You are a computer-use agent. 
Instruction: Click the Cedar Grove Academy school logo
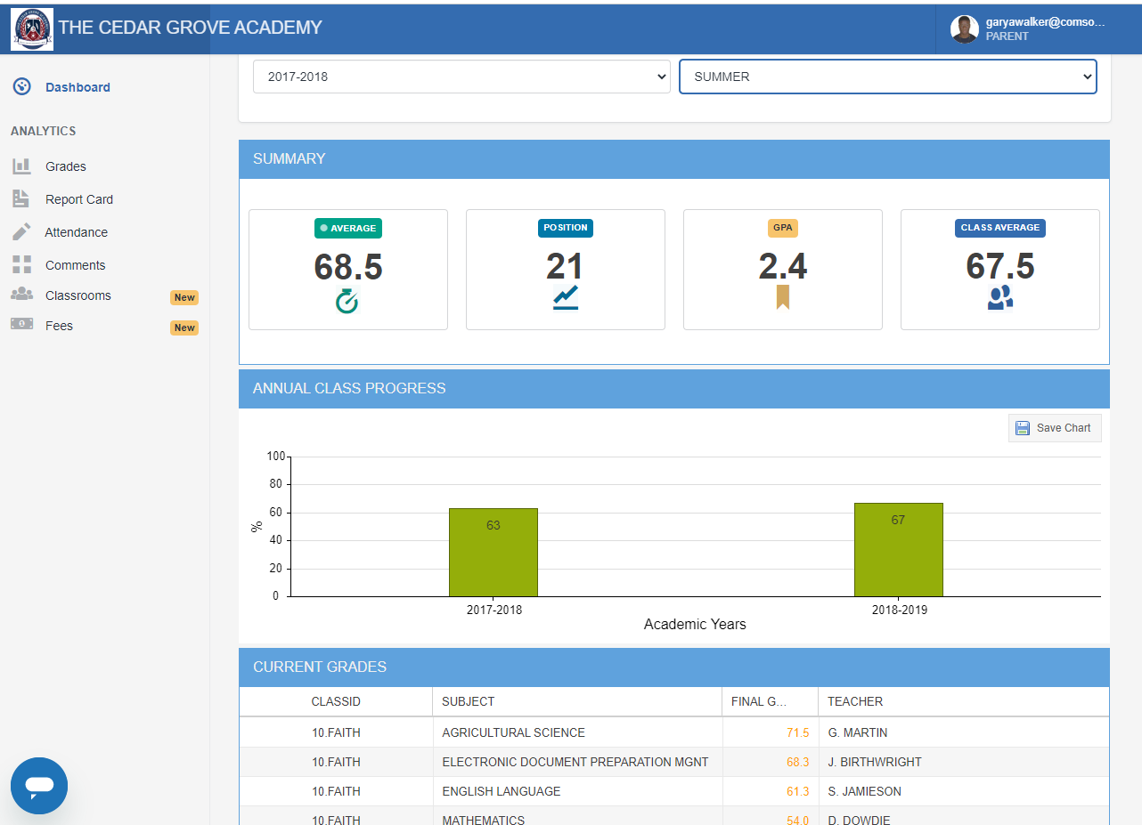[32, 28]
